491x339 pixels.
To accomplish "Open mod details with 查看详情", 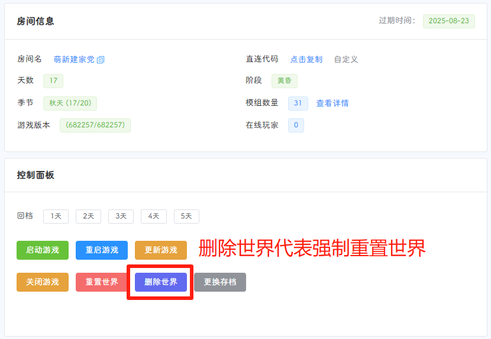I will tap(332, 103).
